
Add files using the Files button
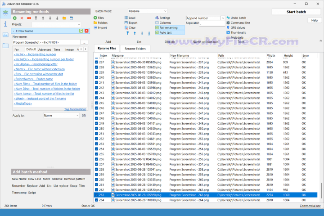pyautogui.click(x=99, y=18)
